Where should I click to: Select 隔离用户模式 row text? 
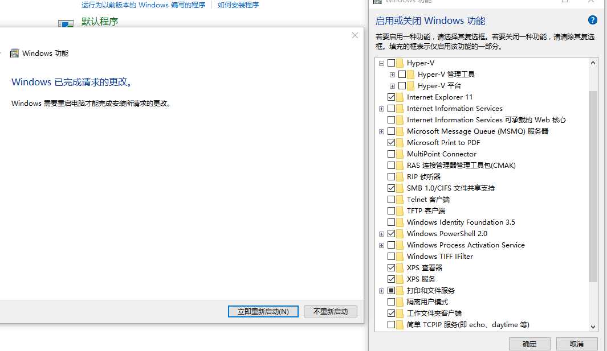(x=427, y=302)
